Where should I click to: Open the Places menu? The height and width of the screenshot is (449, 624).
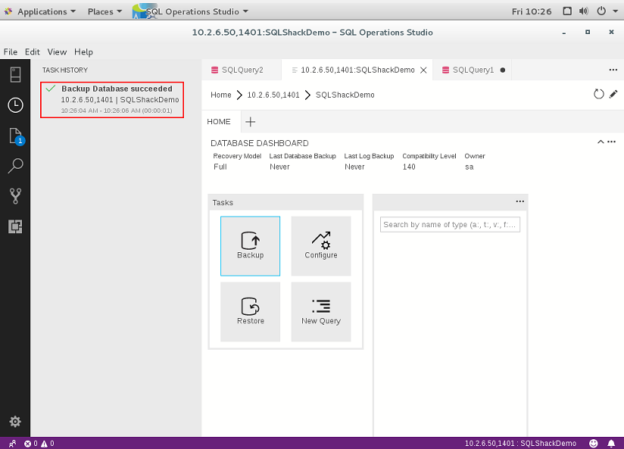pos(105,11)
